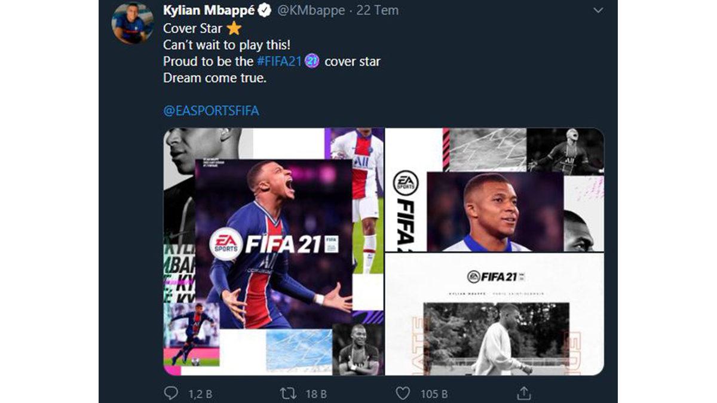Open the left FIFA 21 cover image
This screenshot has height=403, width=717.
point(274,251)
